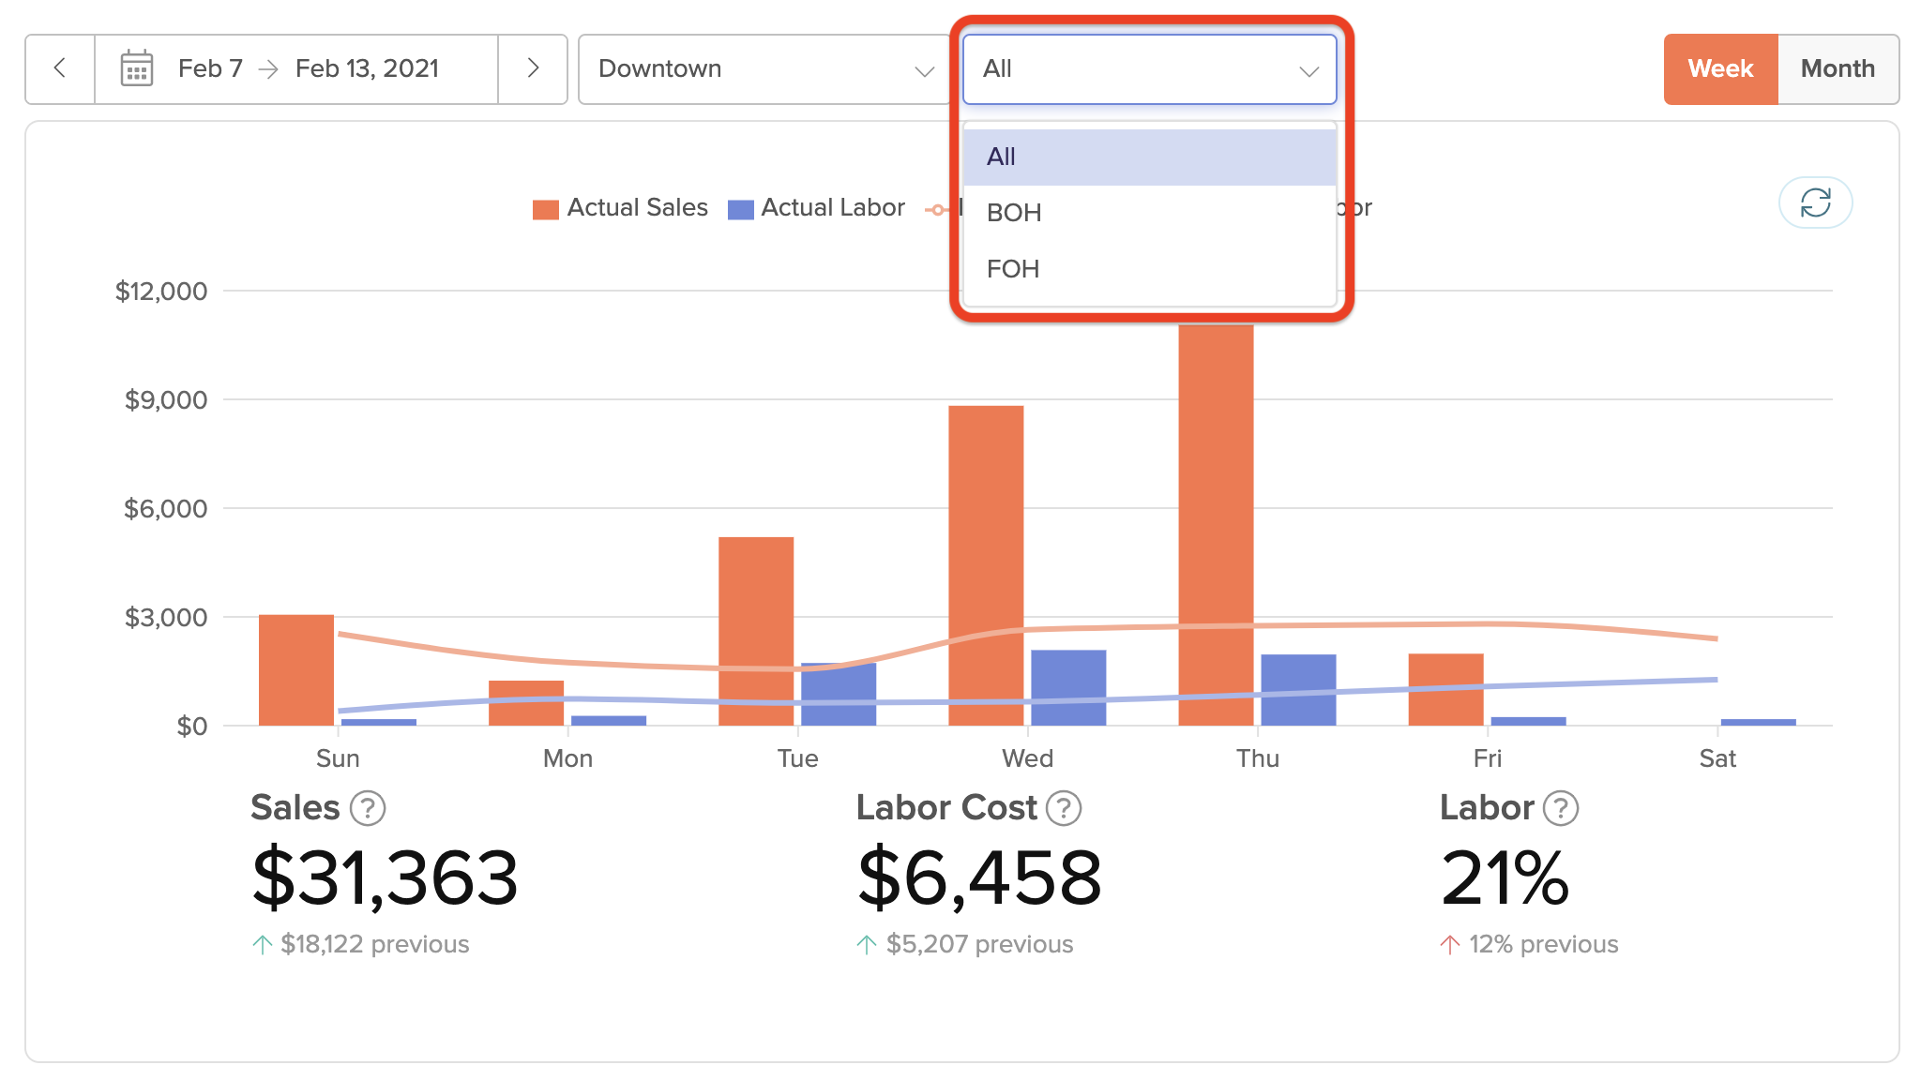Toggle Actual Labor legend series

[816, 208]
